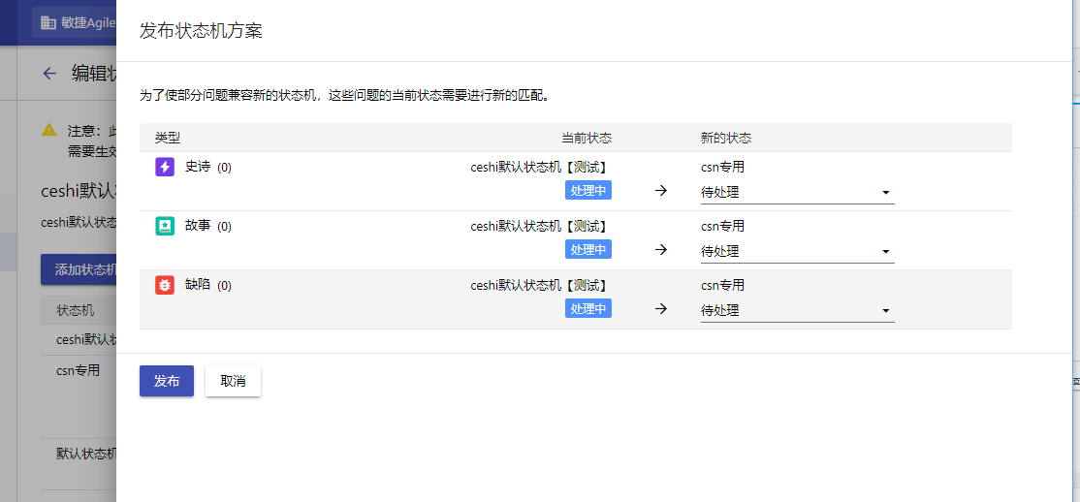Click the 处理中 status tag in 故事 row
Viewport: 1080px width, 502px height.
[588, 249]
